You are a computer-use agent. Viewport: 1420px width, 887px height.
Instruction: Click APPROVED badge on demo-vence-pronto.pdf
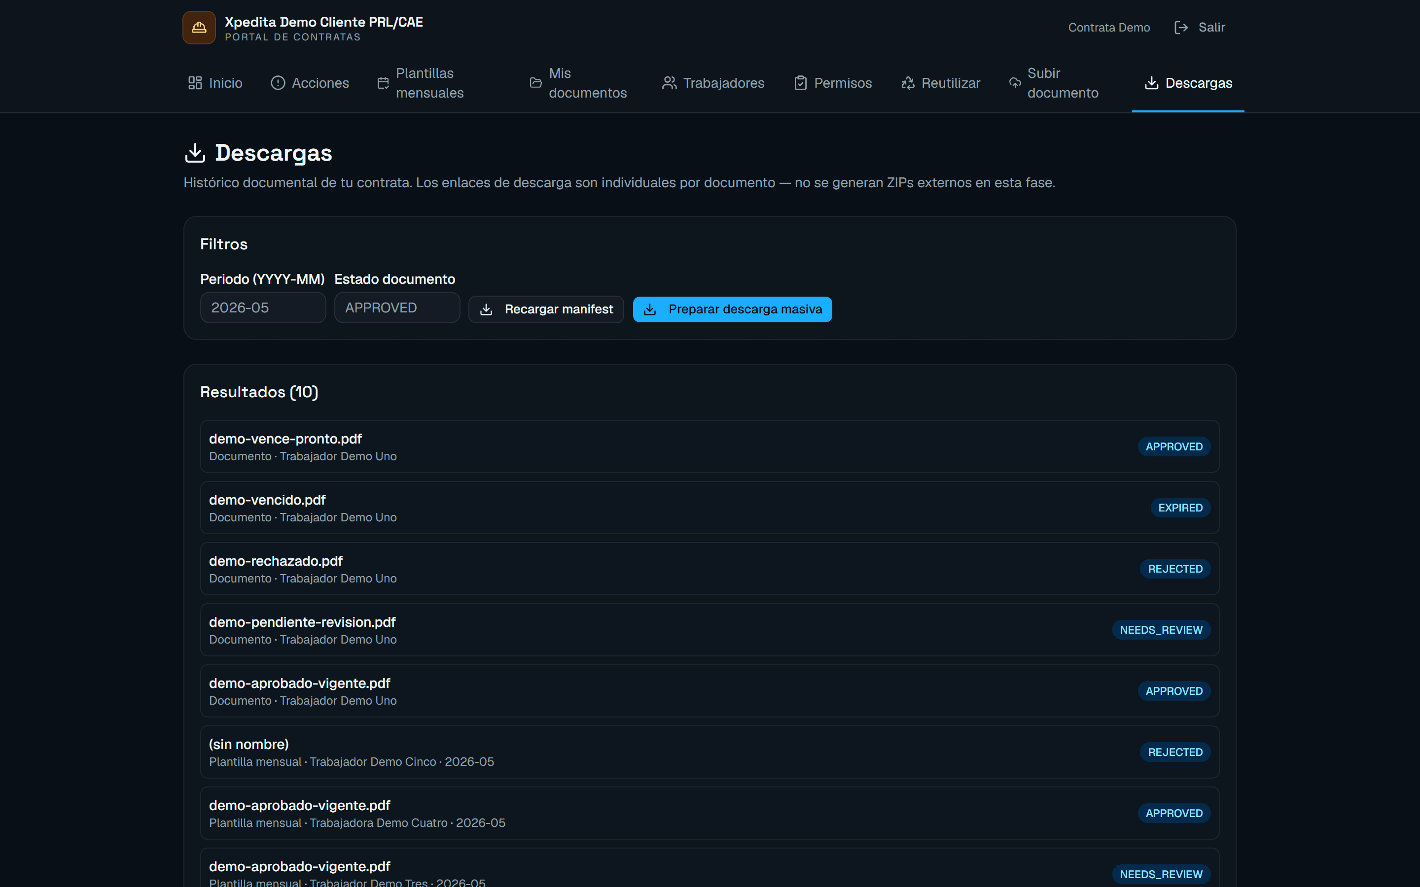[1173, 446]
